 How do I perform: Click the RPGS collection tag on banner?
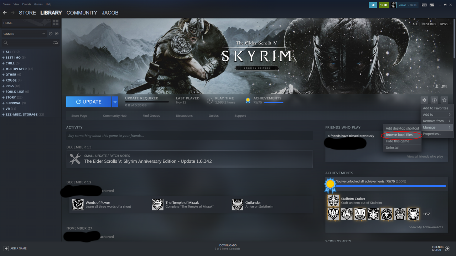(444, 24)
